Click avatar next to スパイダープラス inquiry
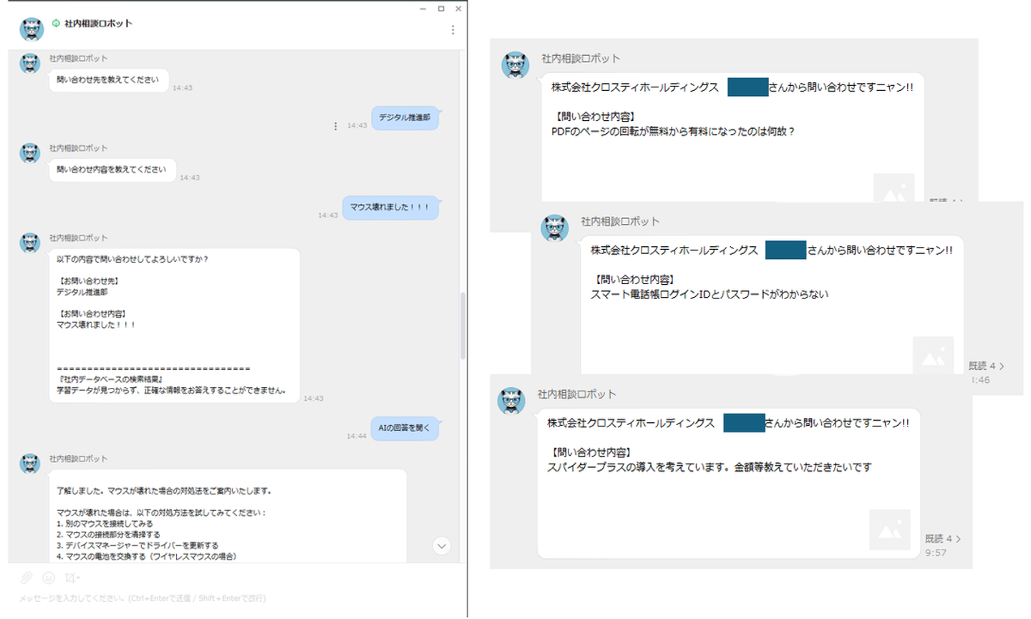Image resolution: width=1031 pixels, height=619 pixels. tap(511, 401)
